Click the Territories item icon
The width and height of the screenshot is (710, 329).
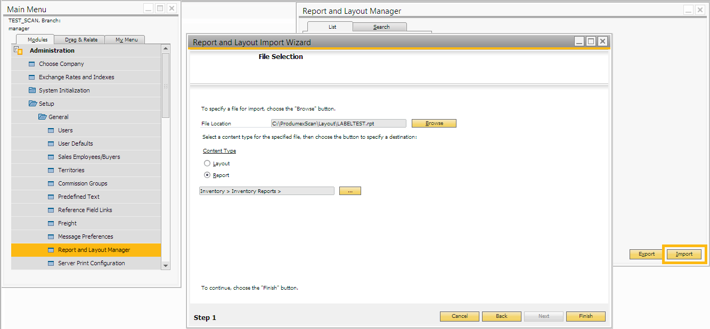tap(51, 170)
